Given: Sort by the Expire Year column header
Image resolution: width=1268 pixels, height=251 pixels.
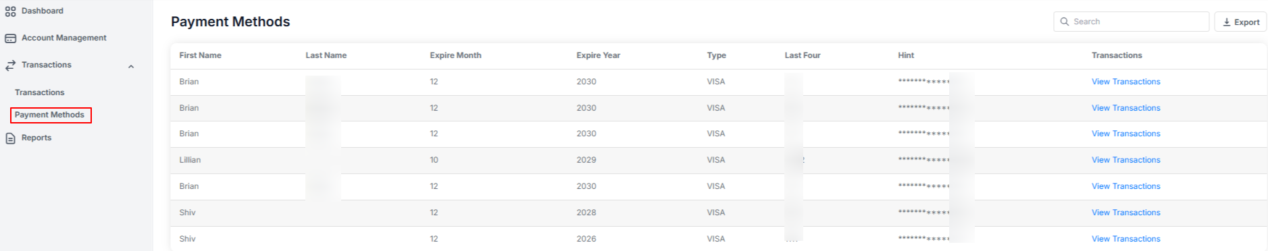Looking at the screenshot, I should [598, 55].
